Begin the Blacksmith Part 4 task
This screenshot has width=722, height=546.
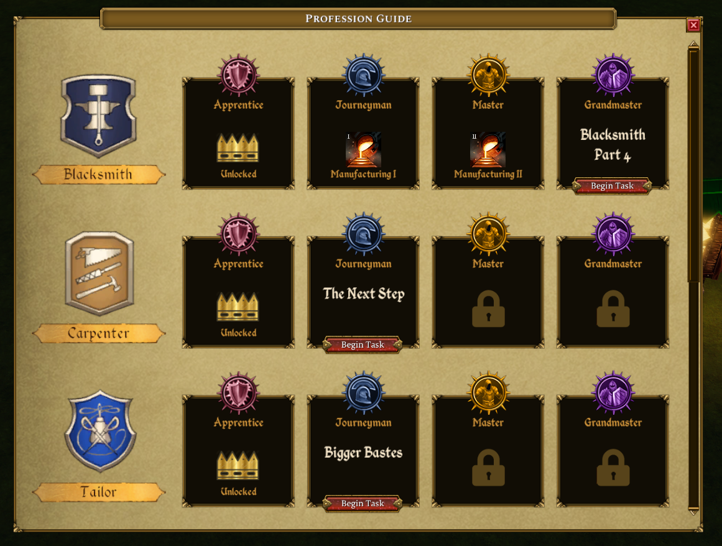point(612,186)
